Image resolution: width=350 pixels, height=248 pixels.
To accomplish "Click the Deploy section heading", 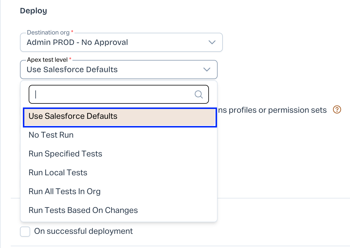I will (x=33, y=11).
